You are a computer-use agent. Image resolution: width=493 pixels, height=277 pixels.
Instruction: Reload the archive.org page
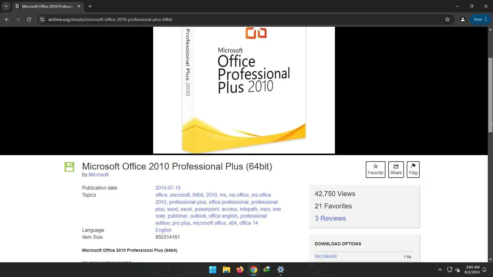[29, 19]
